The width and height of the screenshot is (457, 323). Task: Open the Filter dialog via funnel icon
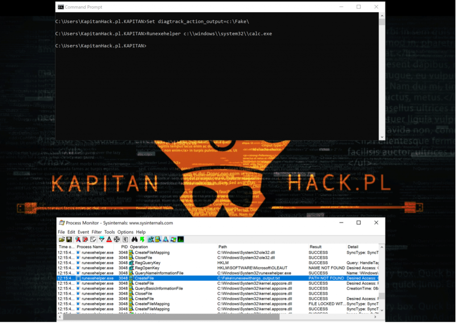click(x=101, y=240)
